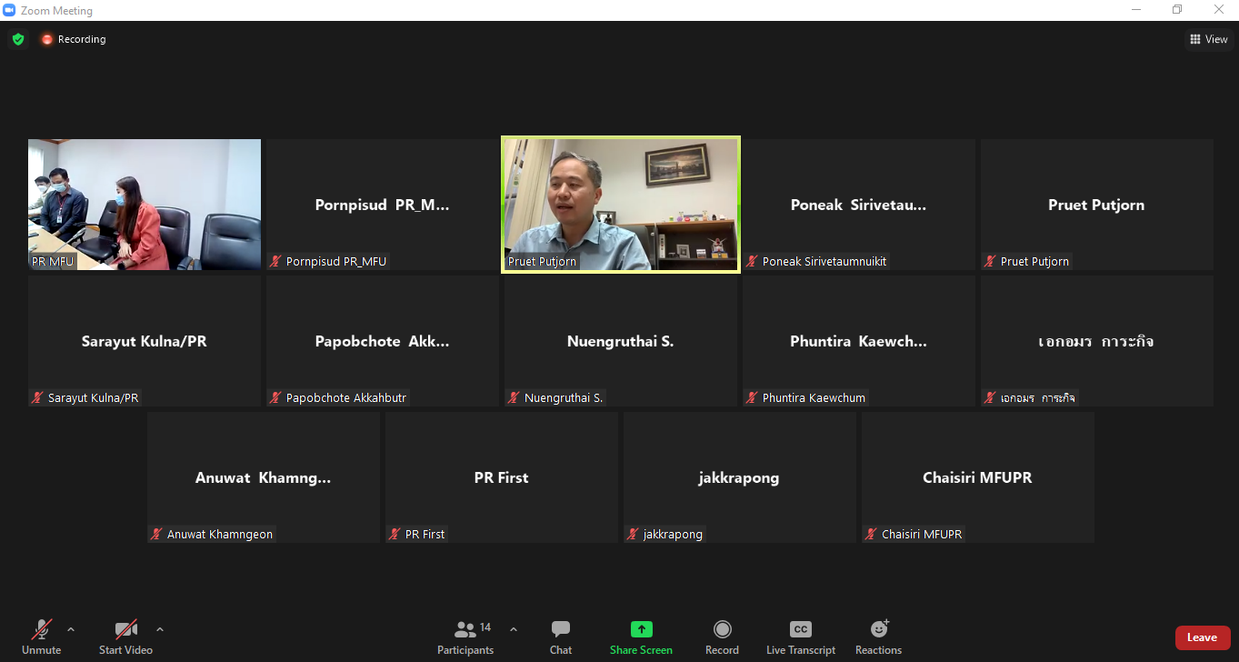The image size is (1239, 662).
Task: Enable Live Transcript captions
Action: click(x=800, y=637)
